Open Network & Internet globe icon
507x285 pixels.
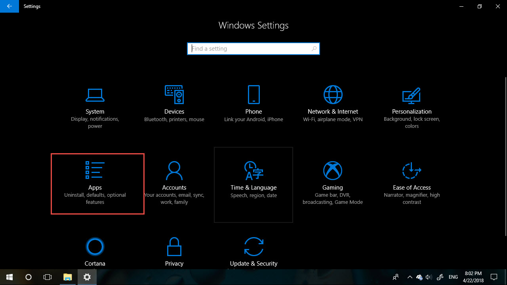(x=333, y=95)
